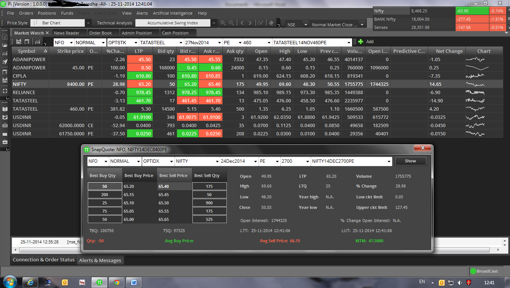Sort by the Symbol column header
The image size is (510, 288).
(x=30, y=51)
